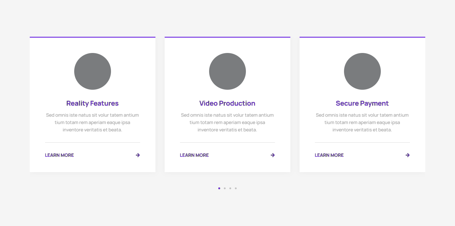Click the description text in Secure Payment card
Viewport: 455px width, 226px height.
(x=362, y=122)
